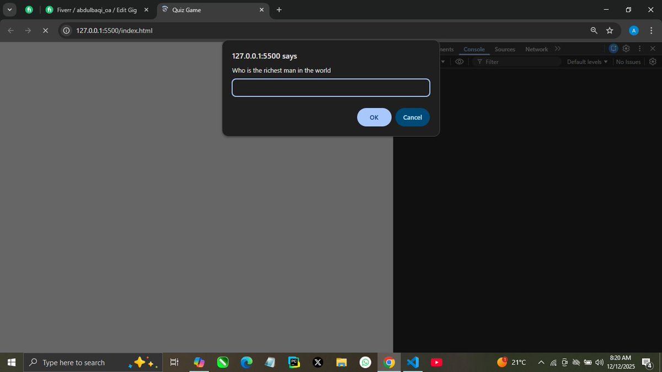Switch to the Sources panel
662x372 pixels.
(x=505, y=49)
